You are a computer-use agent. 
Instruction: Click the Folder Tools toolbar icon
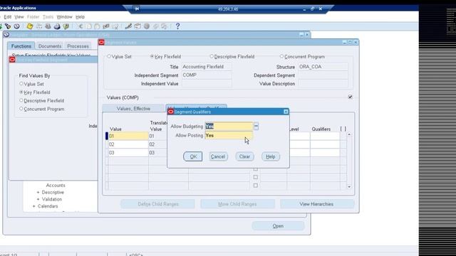point(165,26)
